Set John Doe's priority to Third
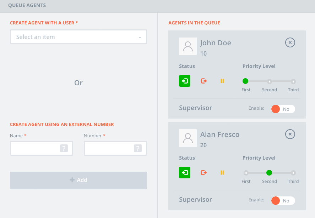This screenshot has height=218, width=315. click(x=293, y=81)
